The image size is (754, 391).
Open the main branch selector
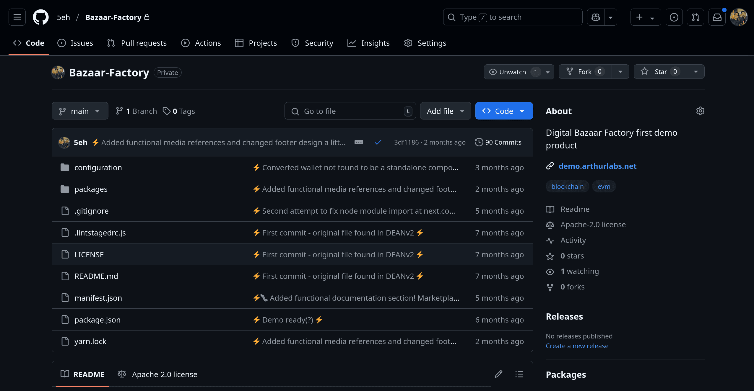[x=80, y=111]
